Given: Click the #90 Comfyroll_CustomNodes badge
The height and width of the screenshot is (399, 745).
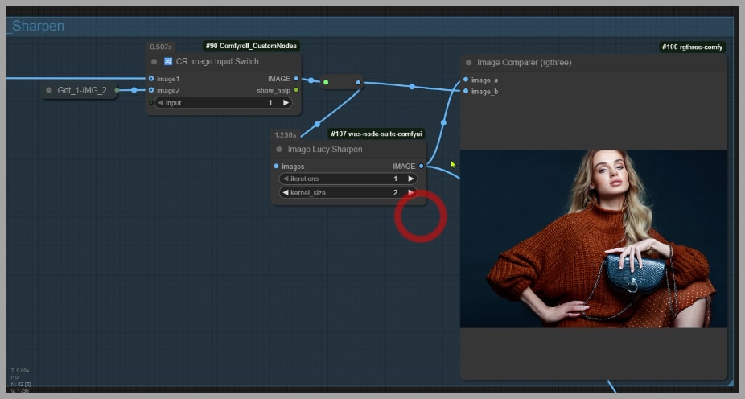Looking at the screenshot, I should [251, 47].
